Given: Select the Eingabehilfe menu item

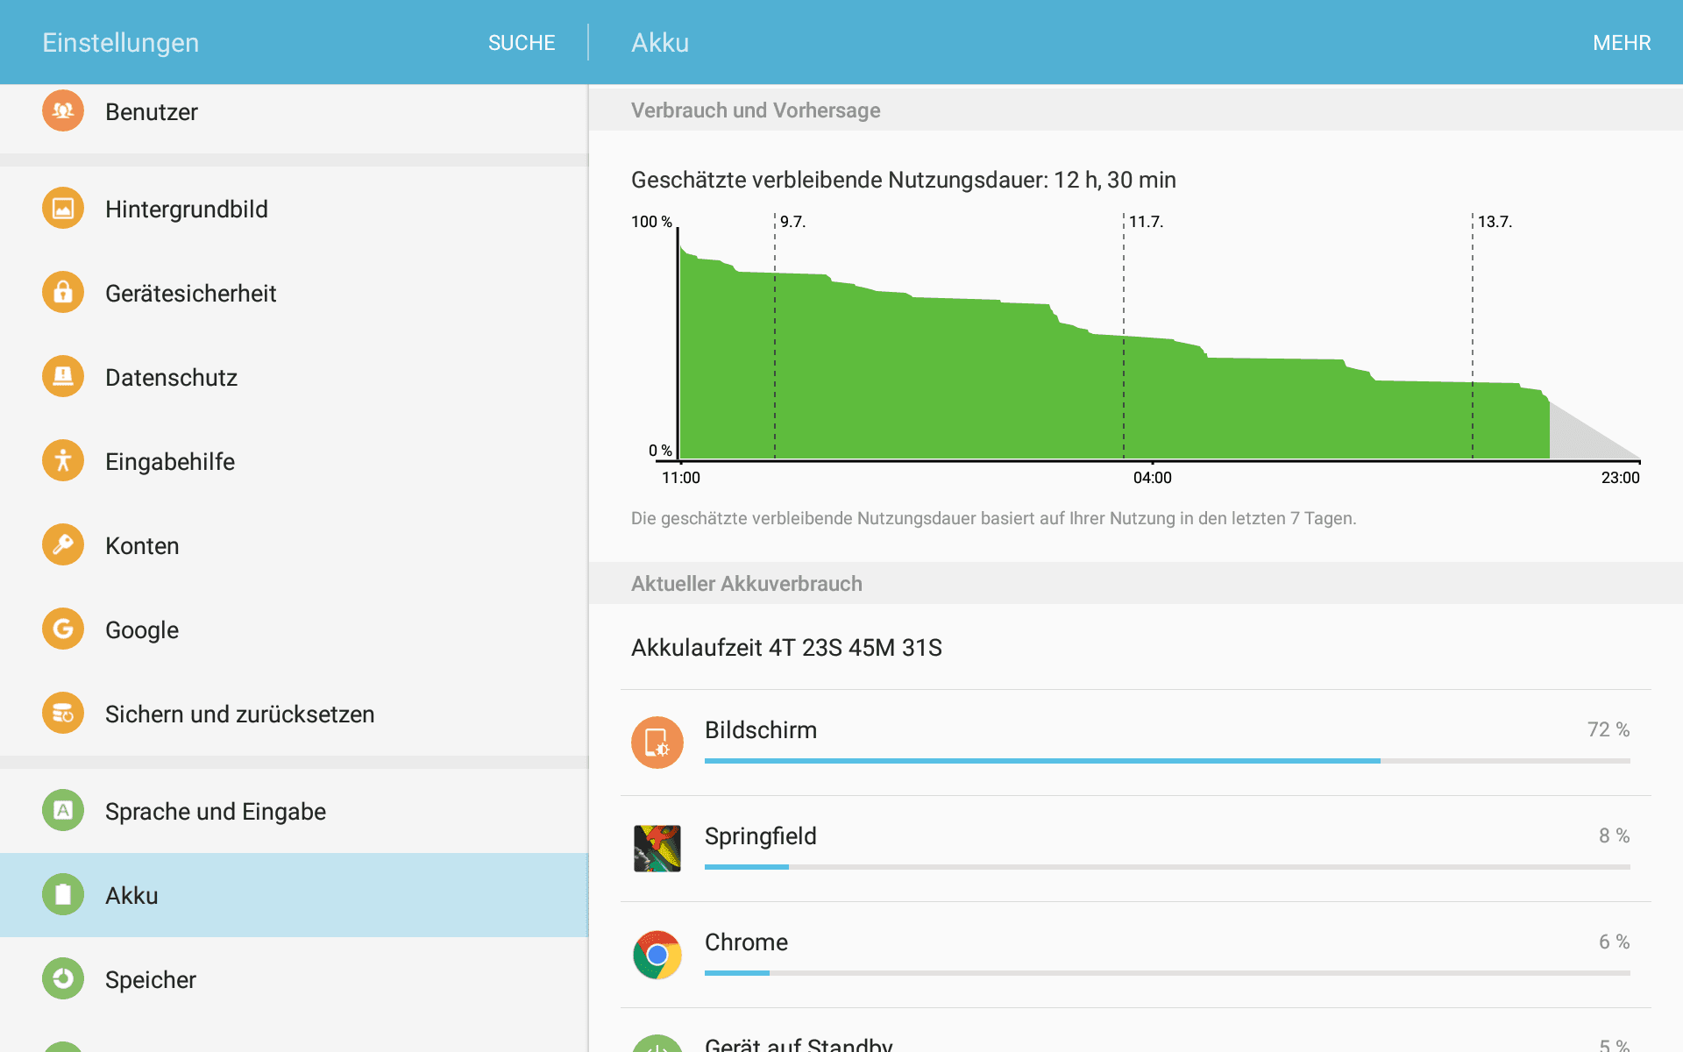Looking at the screenshot, I should tap(294, 461).
